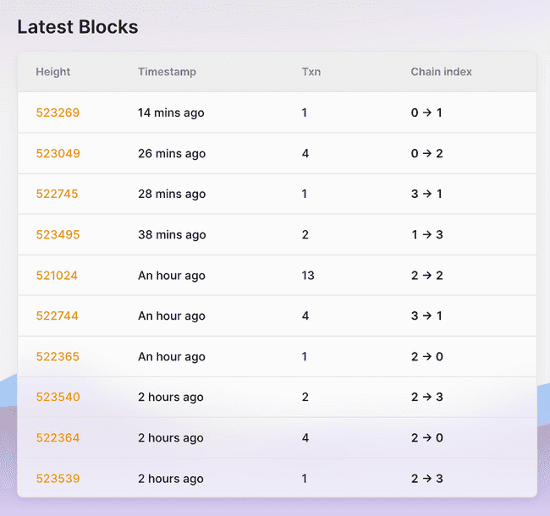Image resolution: width=550 pixels, height=516 pixels.
Task: Open block height 522364
Action: (58, 437)
